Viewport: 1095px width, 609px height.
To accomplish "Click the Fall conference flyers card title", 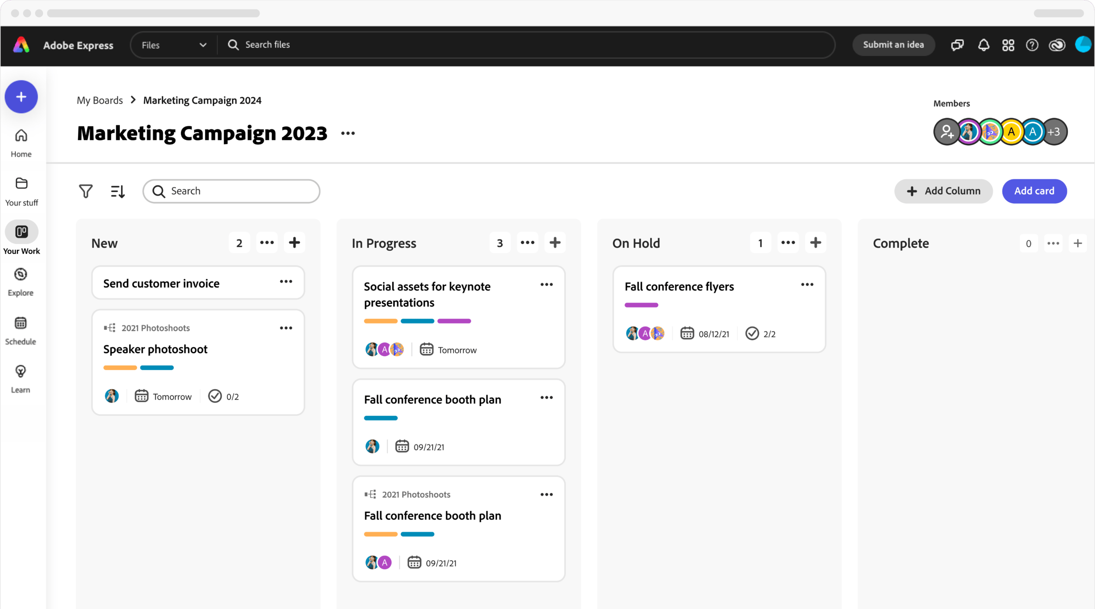I will tap(679, 287).
